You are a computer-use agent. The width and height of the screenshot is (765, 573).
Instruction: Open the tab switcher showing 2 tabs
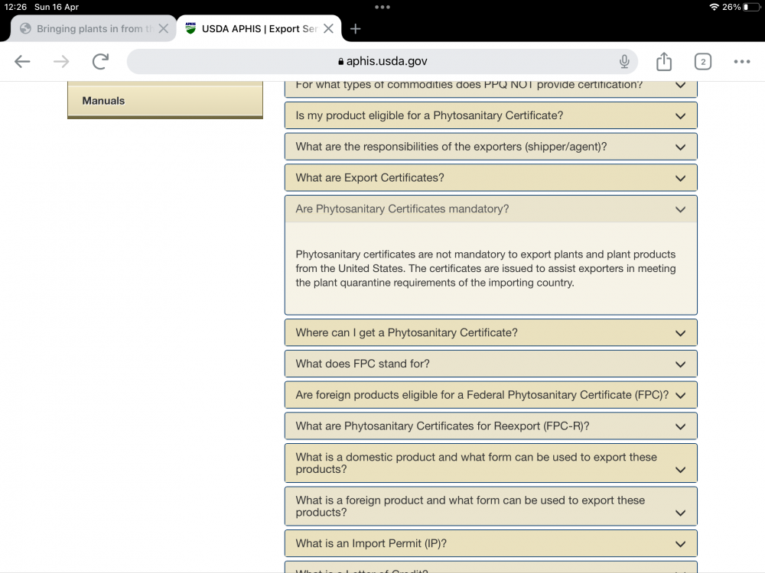(702, 61)
